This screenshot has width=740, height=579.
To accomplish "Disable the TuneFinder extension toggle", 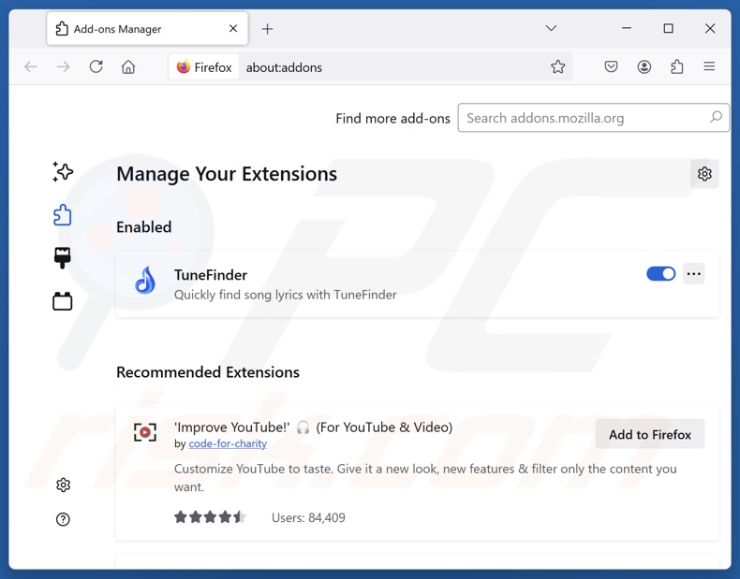I will point(660,274).
